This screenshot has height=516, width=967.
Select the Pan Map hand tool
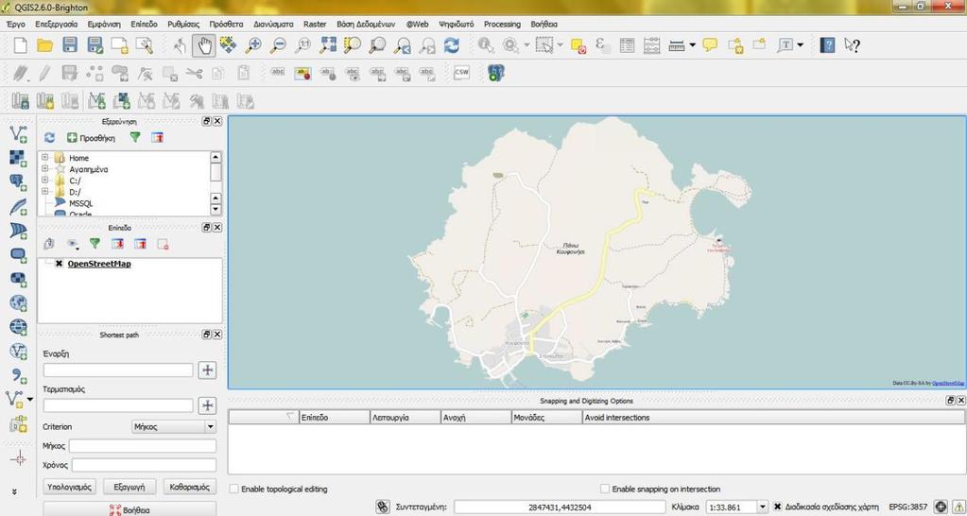204,45
